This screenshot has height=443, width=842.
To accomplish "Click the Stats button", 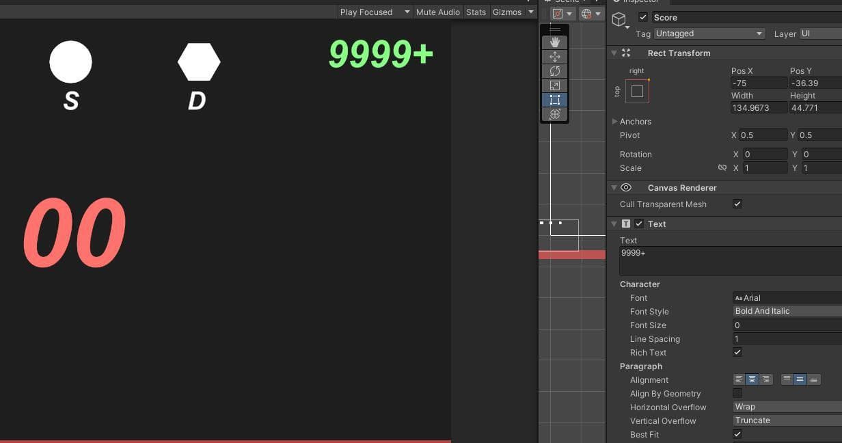I will click(x=476, y=12).
